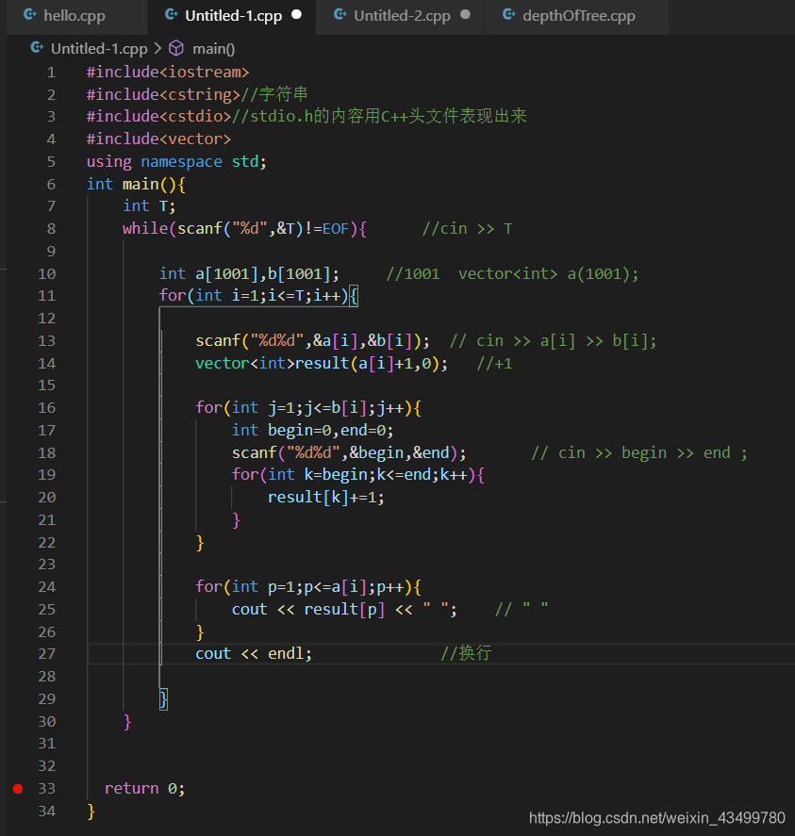
Task: Click 'result[k]+=1;' on line 20
Action: (325, 498)
